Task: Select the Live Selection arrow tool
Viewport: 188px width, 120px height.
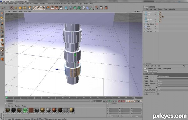Action: click(12, 8)
